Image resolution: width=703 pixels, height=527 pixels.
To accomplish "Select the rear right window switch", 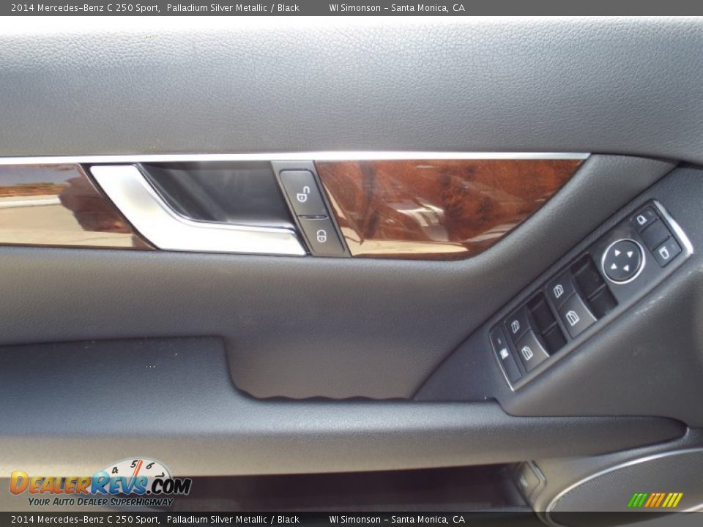I will 527,351.
